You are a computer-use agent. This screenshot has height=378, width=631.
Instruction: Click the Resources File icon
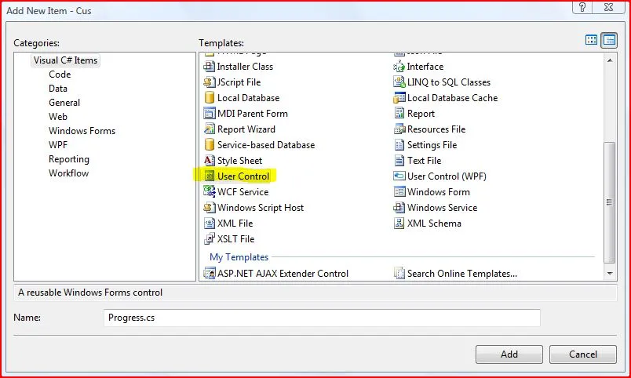point(399,129)
